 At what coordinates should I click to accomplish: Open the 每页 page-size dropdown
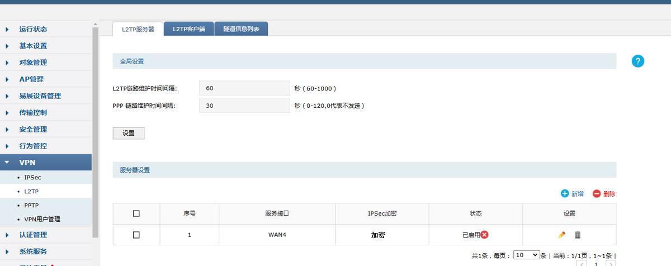click(x=527, y=255)
